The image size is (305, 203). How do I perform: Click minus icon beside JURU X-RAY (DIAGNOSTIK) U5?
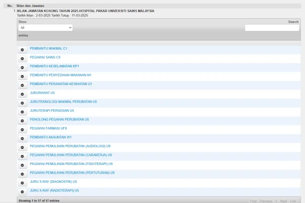coord(22,183)
